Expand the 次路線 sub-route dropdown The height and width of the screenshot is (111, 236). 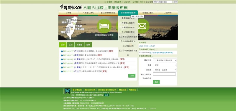pyautogui.click(x=165, y=70)
